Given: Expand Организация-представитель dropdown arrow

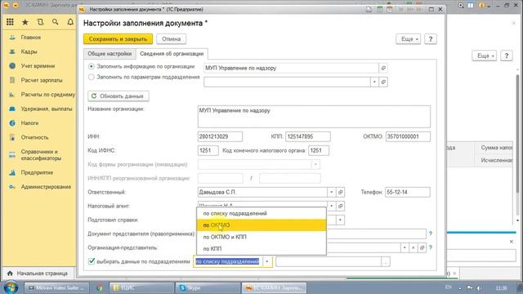Looking at the screenshot, I should tap(405, 247).
